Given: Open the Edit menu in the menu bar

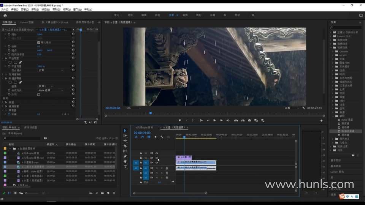Looking at the screenshot, I should pos(14,9).
